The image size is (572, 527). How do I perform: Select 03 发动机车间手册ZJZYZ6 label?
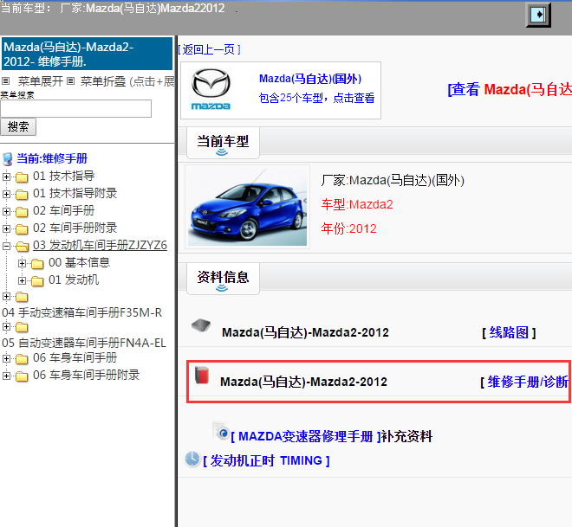(x=100, y=246)
